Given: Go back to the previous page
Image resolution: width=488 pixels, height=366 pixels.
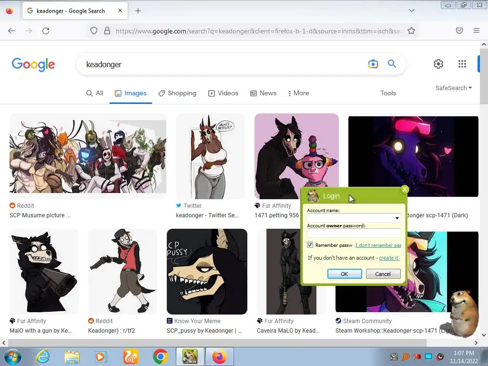Looking at the screenshot, I should pyautogui.click(x=11, y=31).
